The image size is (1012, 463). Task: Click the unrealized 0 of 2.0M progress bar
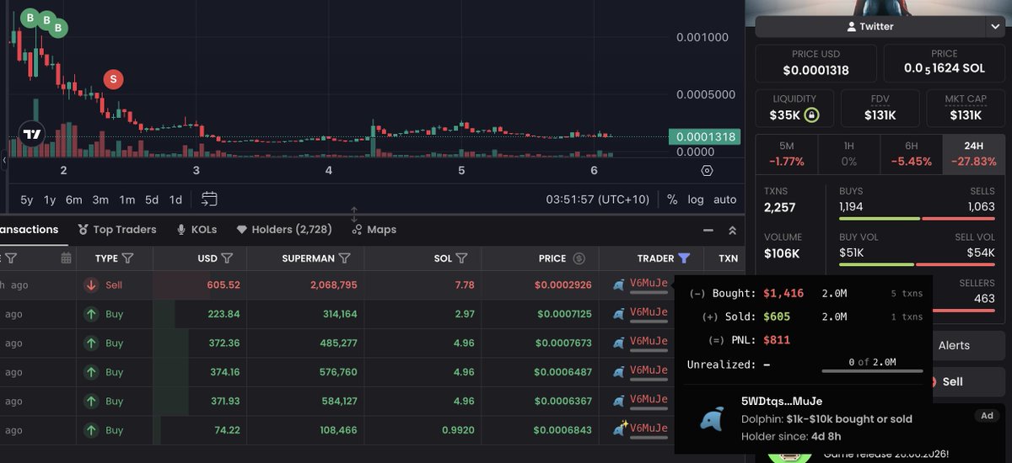tap(872, 370)
